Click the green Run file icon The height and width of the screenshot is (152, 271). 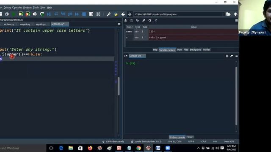(14, 14)
